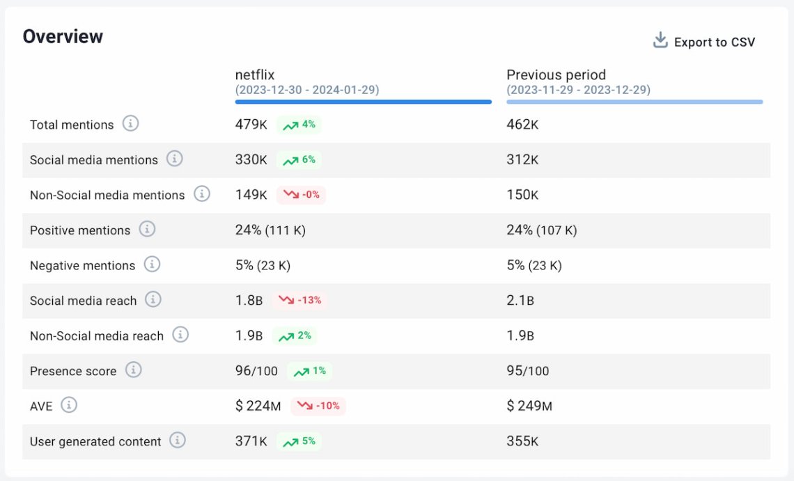Click the Overview heading
Screen dimensions: 794x481
coord(63,36)
